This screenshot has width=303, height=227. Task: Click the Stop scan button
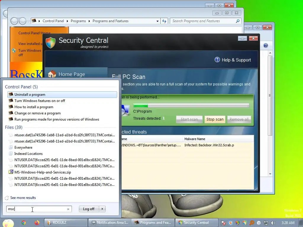pyautogui.click(x=215, y=119)
